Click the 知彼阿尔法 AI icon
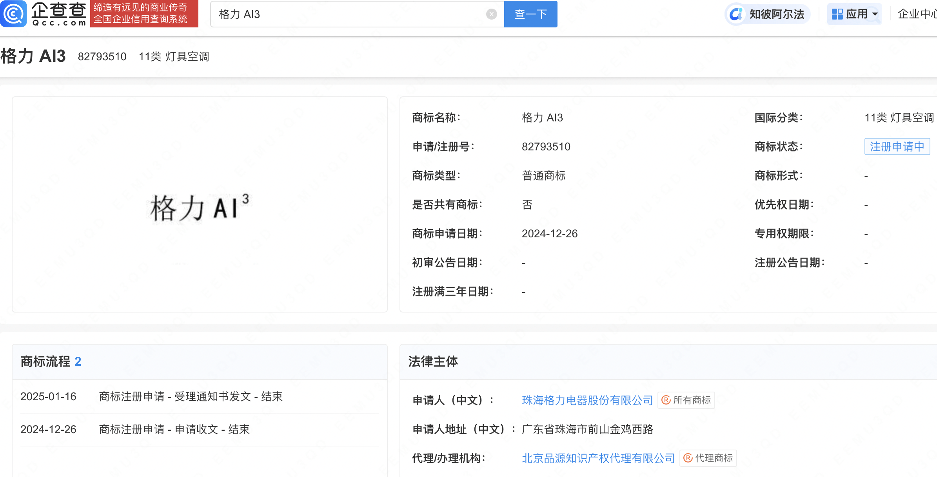Screen dimensions: 937x477 click(x=736, y=14)
